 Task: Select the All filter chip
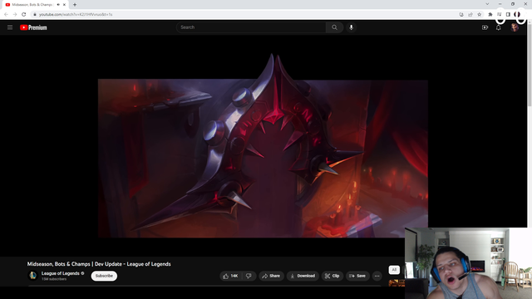click(x=394, y=270)
